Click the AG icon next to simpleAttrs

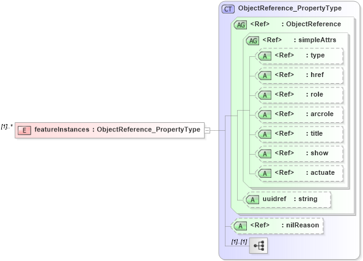tap(252, 41)
